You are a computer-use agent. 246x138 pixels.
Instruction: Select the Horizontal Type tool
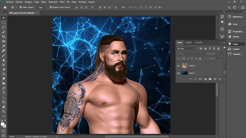4,93
